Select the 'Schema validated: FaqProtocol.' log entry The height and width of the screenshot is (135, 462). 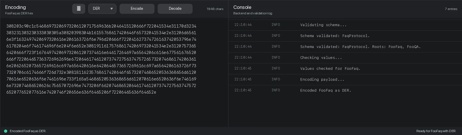tap(345, 36)
